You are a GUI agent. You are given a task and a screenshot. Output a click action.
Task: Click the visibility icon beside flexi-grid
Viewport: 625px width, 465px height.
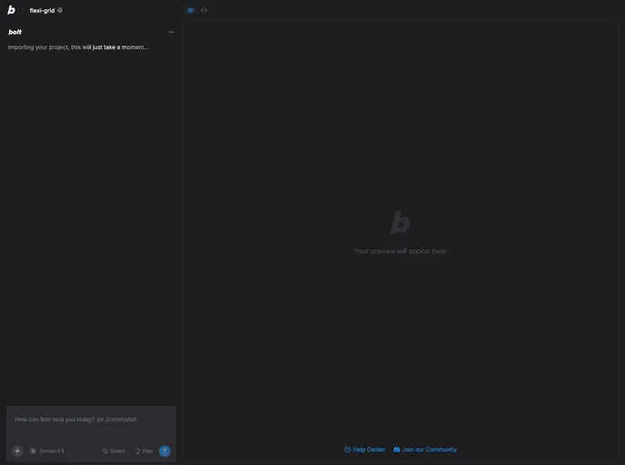coord(60,10)
